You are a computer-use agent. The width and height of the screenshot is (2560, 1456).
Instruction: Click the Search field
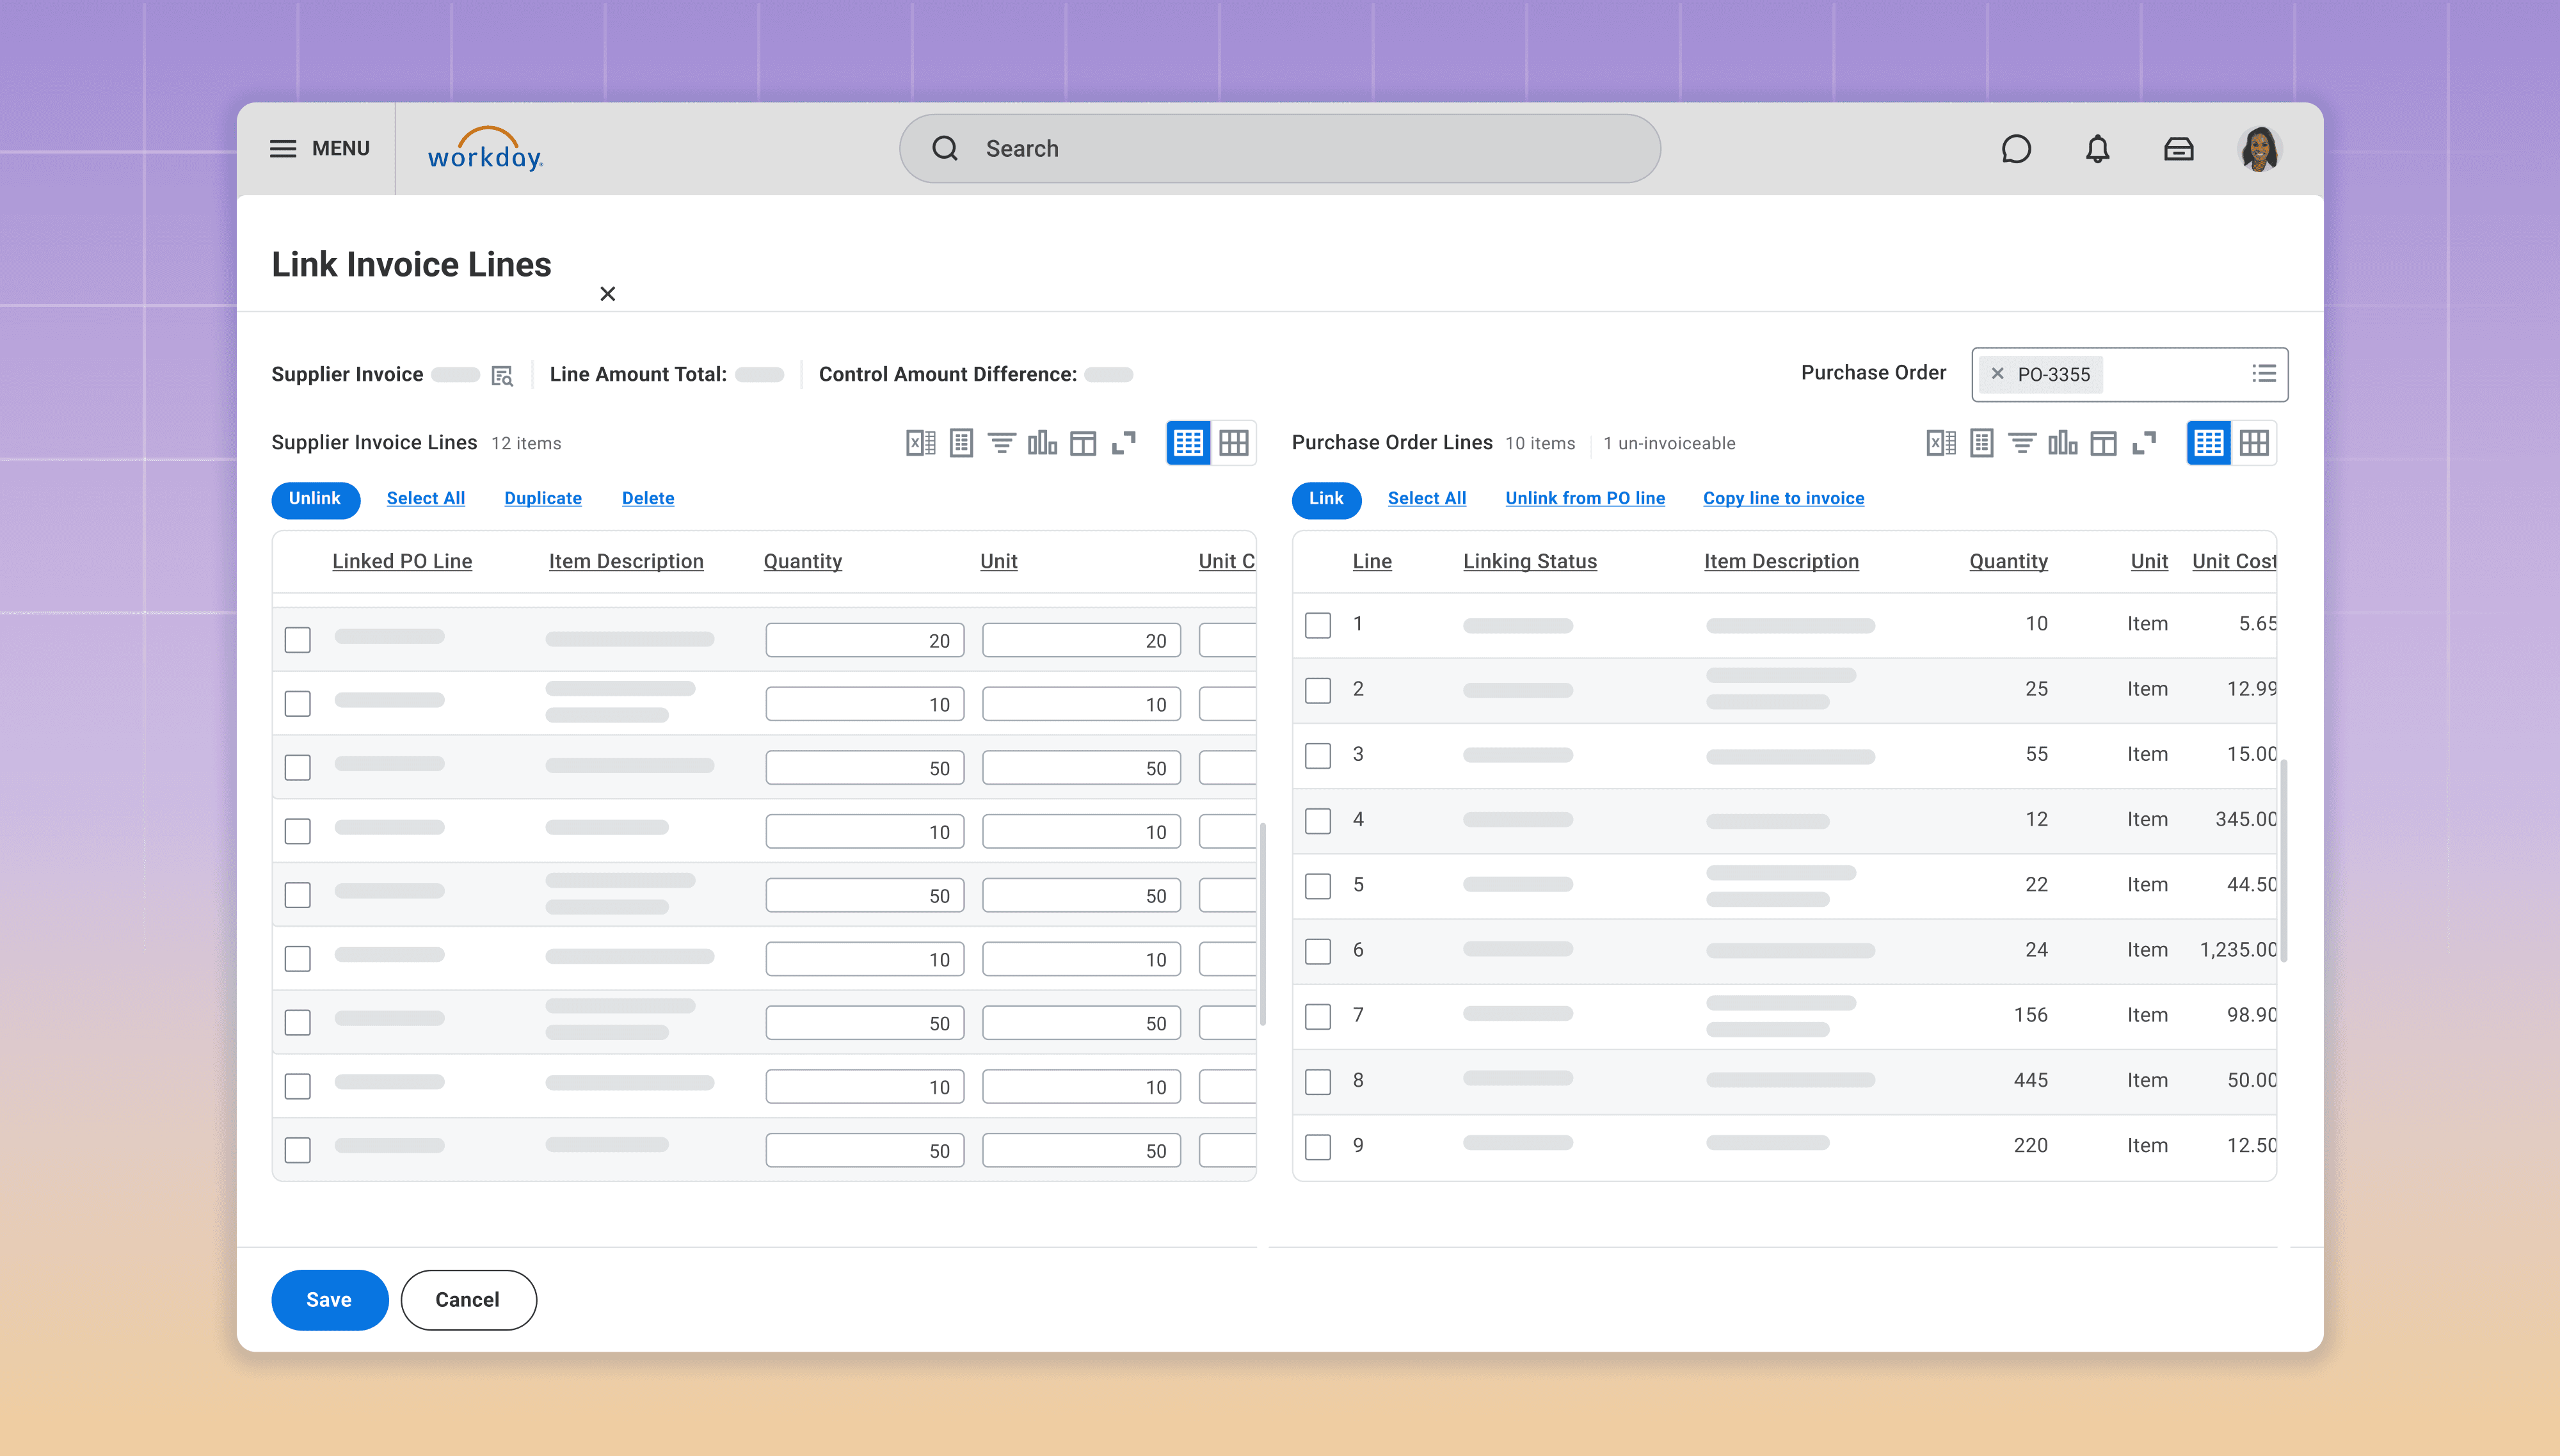point(1280,149)
